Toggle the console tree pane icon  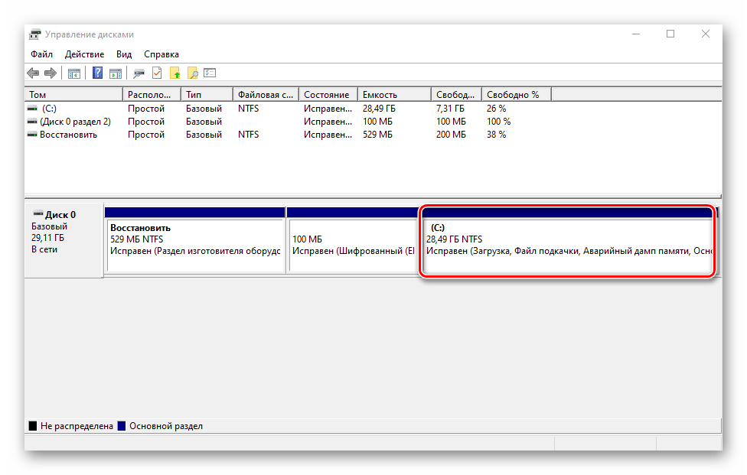pyautogui.click(x=74, y=73)
